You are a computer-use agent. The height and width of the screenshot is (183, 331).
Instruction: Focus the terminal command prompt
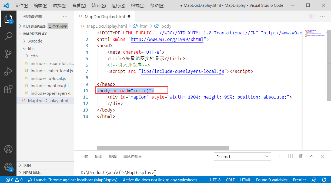(x=118, y=173)
